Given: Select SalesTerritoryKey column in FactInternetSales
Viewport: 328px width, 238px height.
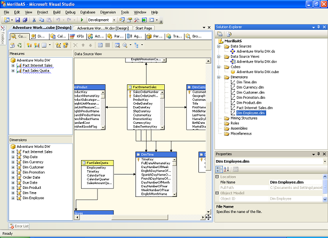Looking at the screenshot, I should coord(145,126).
